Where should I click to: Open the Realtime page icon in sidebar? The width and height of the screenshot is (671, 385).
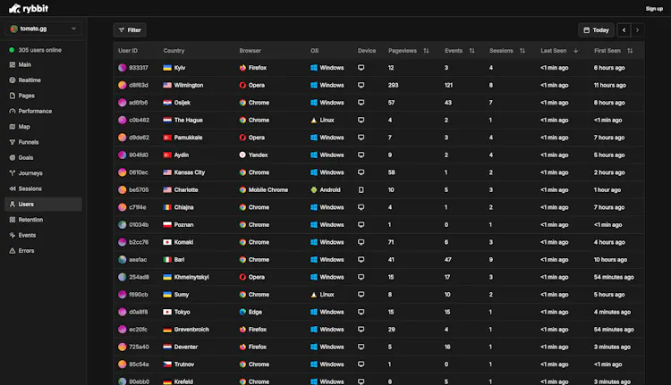(x=12, y=80)
